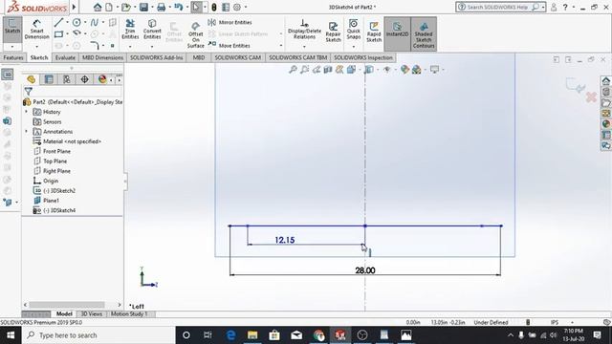Expand the History tree node

[x=27, y=112]
